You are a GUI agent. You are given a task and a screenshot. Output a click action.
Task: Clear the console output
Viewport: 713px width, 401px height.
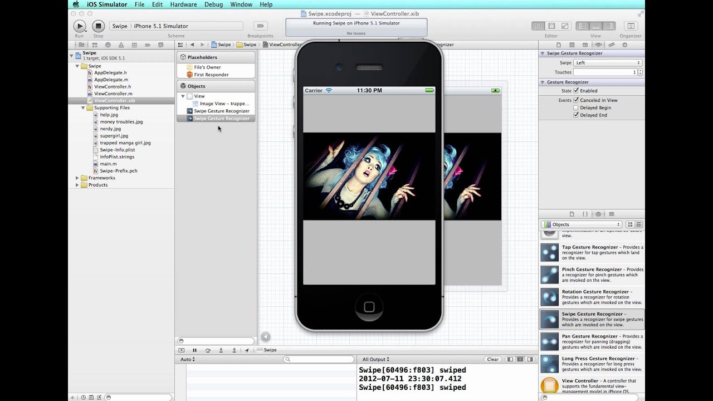tap(493, 359)
